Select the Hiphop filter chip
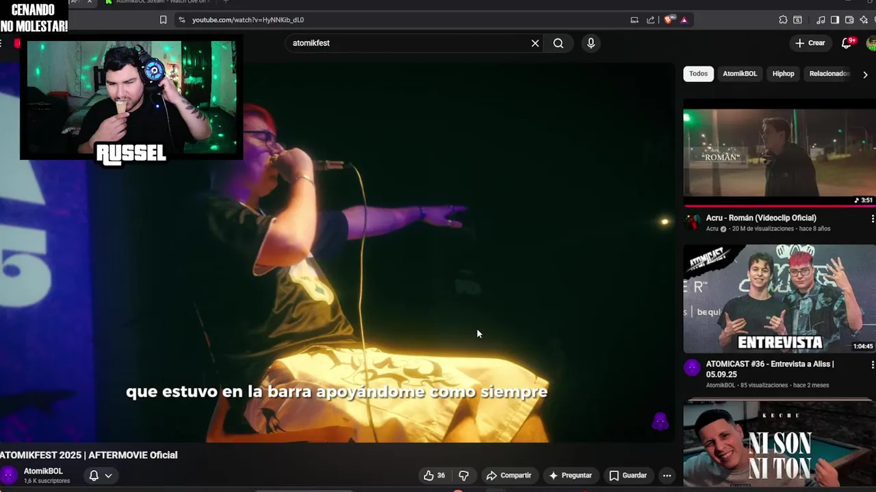Screen dimensions: 876x492 [x=783, y=74]
